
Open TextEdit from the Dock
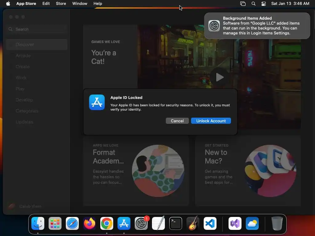click(x=158, y=223)
